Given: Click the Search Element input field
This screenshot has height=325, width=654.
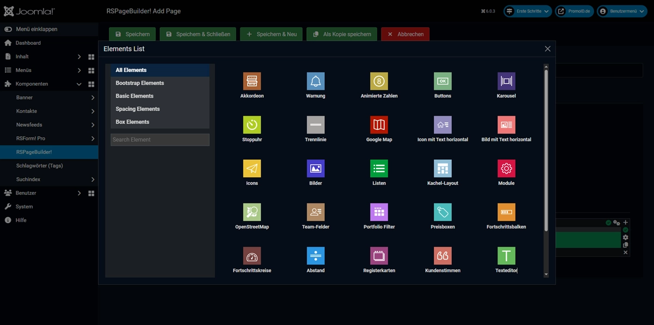Looking at the screenshot, I should click(x=159, y=140).
